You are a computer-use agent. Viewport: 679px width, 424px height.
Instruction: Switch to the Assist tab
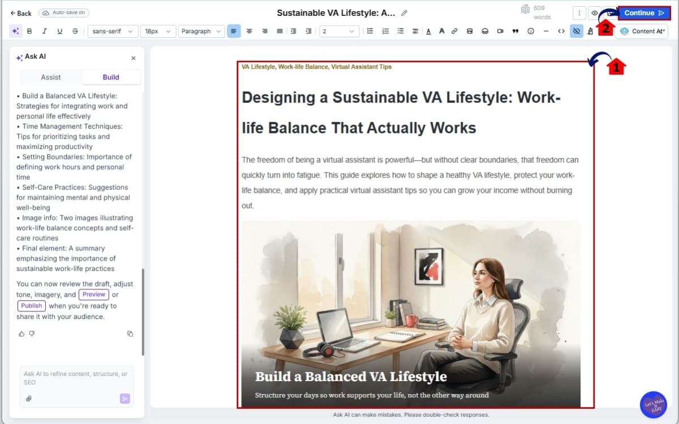click(51, 77)
